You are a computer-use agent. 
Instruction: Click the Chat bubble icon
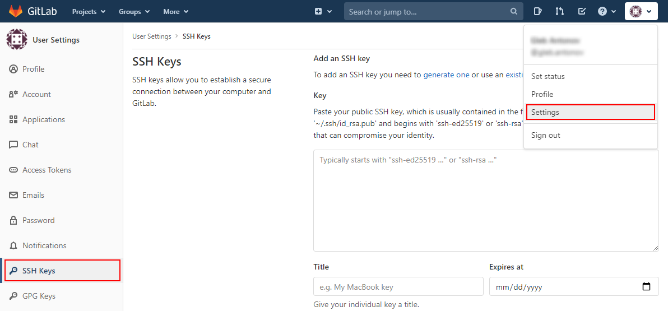point(13,145)
